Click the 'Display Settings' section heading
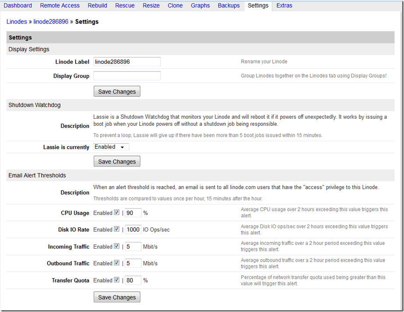This screenshot has width=404, height=312. [x=29, y=49]
